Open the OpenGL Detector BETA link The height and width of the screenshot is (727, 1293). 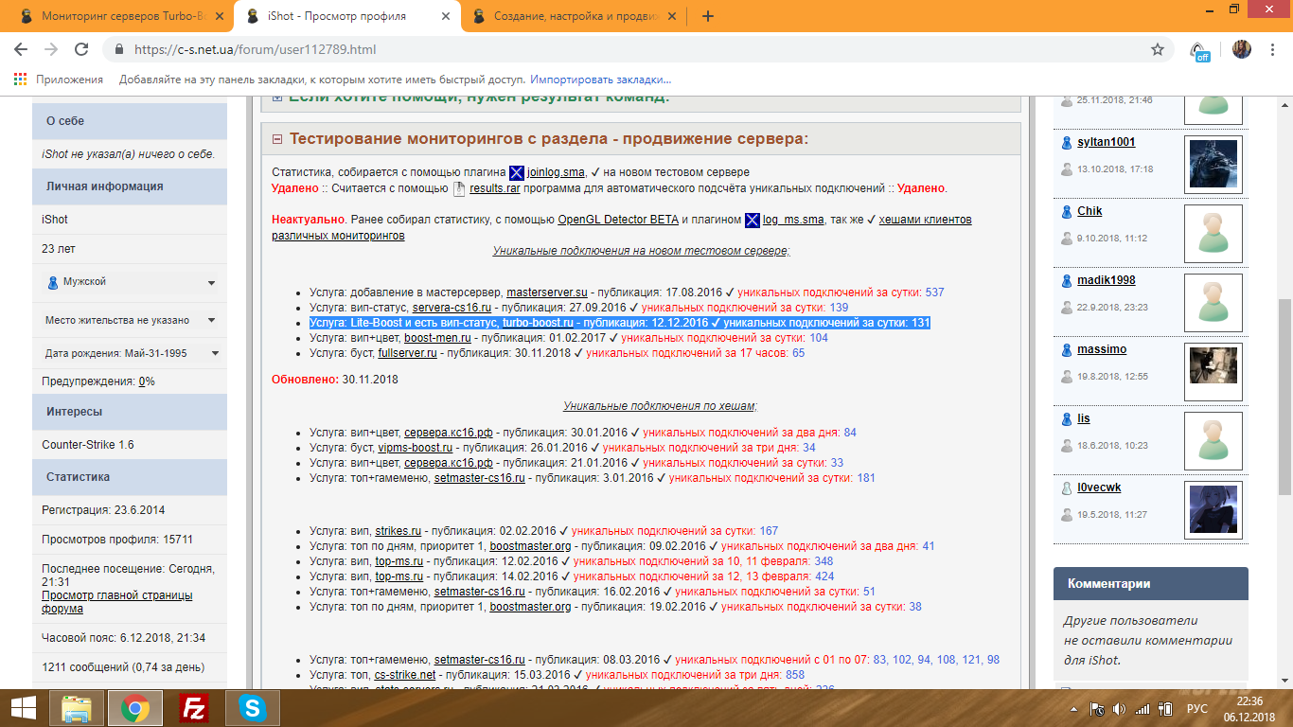[618, 220]
